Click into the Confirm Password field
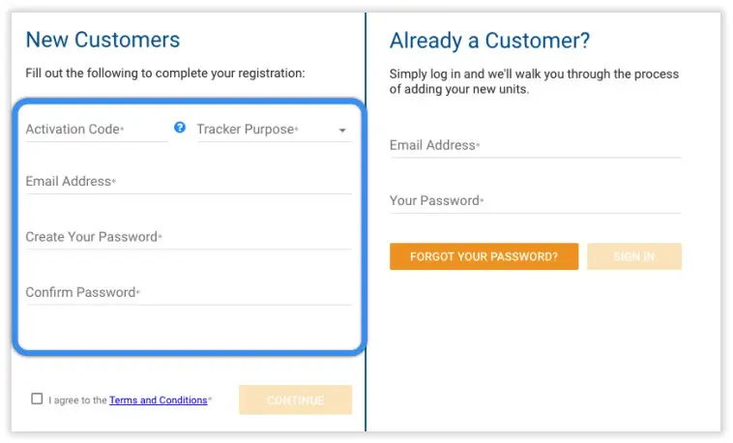 [189, 292]
